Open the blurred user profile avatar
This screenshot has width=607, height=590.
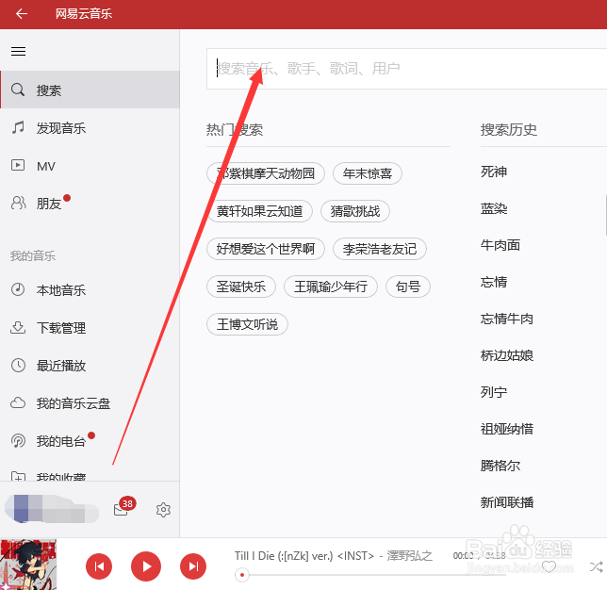point(52,509)
